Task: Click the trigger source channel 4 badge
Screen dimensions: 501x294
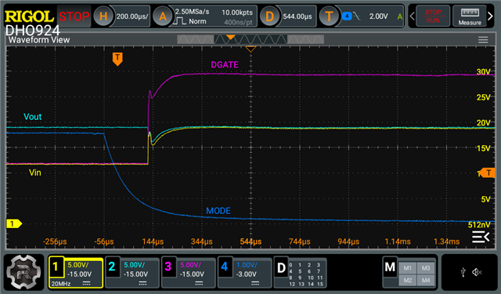Action: (x=347, y=16)
